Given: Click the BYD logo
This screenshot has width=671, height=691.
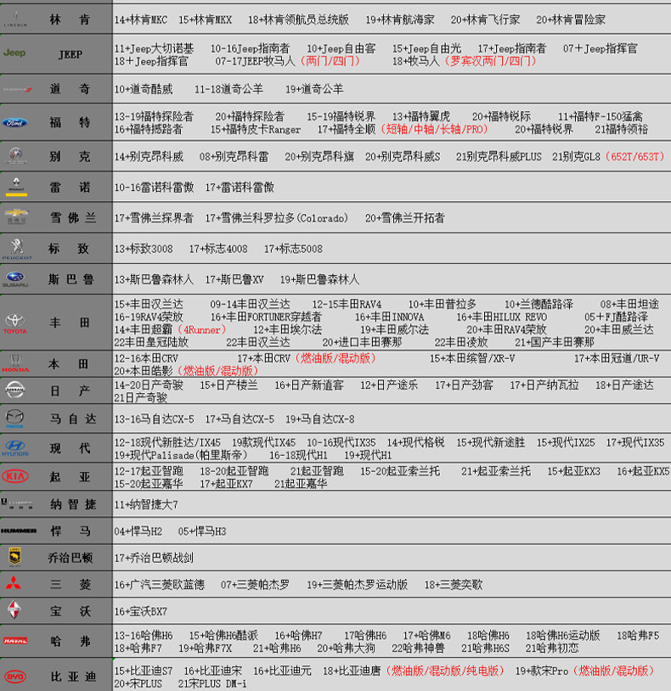Looking at the screenshot, I should [15, 677].
